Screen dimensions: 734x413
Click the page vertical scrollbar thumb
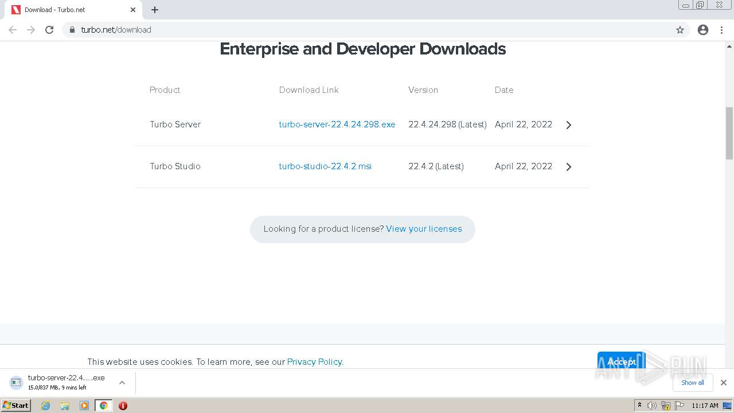[x=729, y=133]
